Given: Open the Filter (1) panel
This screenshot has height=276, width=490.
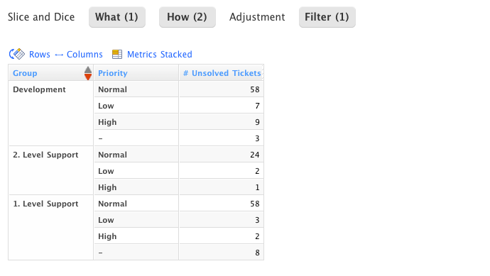Looking at the screenshot, I should click(327, 17).
